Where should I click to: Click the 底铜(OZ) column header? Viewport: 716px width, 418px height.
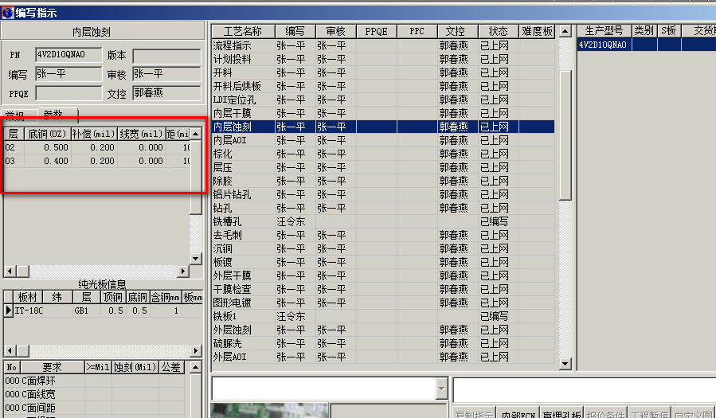point(47,134)
